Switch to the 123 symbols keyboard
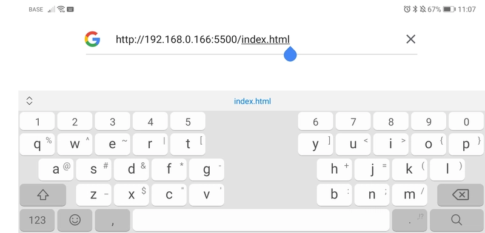 coord(37,220)
